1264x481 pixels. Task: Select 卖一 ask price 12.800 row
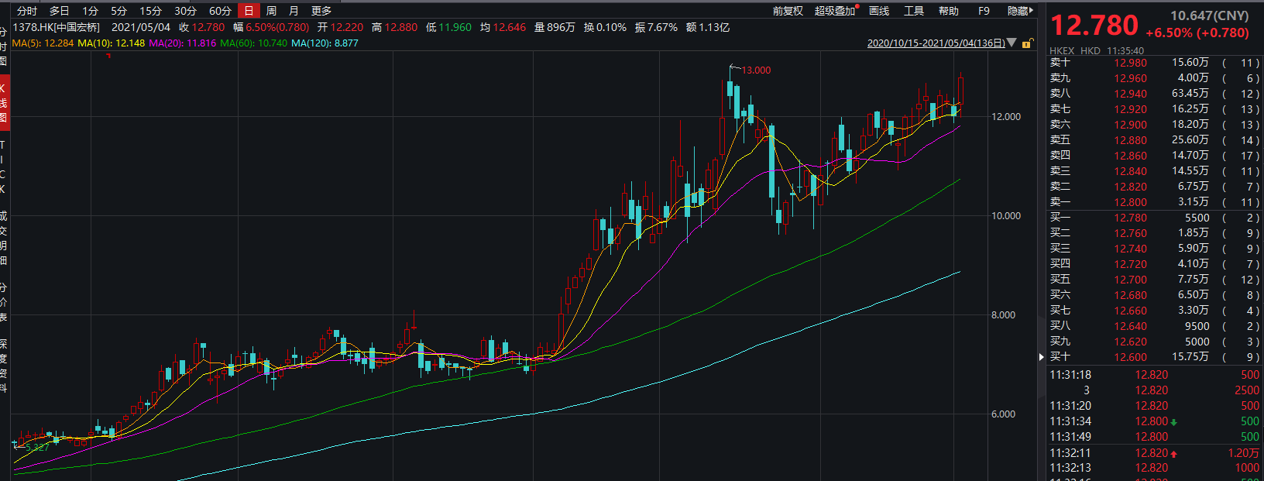click(1130, 202)
